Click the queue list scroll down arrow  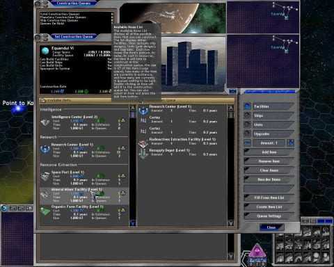[230, 223]
